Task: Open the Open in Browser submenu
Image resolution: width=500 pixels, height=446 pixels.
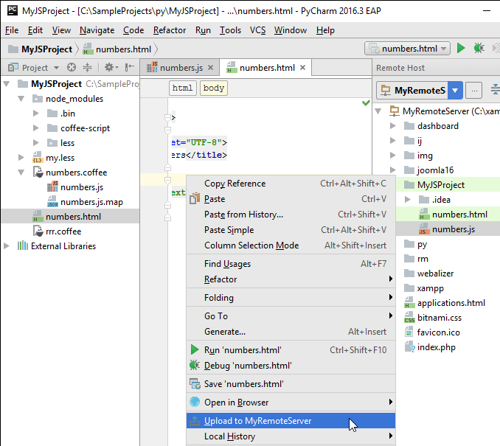Action: [x=291, y=403]
